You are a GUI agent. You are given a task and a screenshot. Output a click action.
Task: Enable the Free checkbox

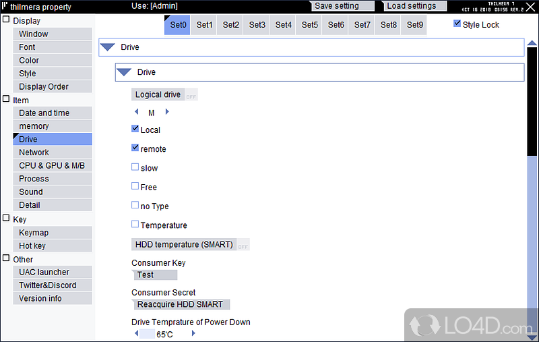(135, 186)
